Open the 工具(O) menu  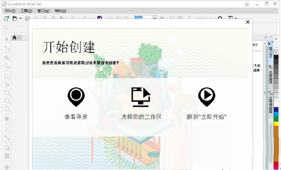tap(27, 11)
